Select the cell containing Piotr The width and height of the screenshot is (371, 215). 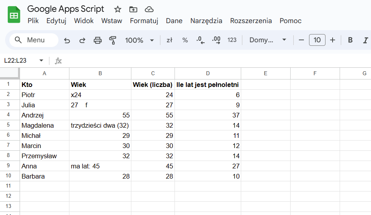coord(44,95)
